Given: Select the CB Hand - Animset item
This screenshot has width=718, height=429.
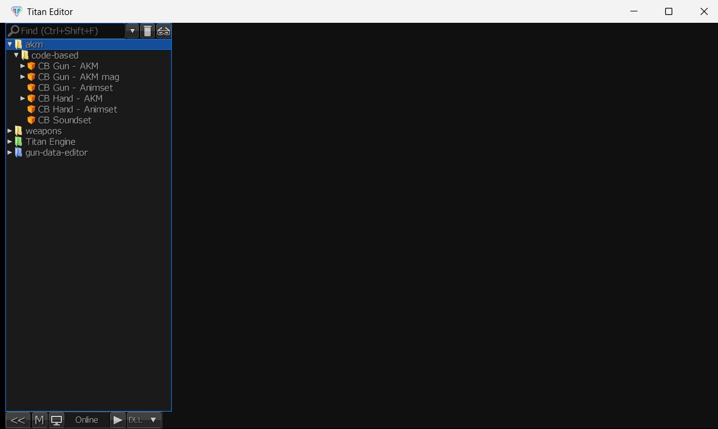Looking at the screenshot, I should click(x=78, y=109).
